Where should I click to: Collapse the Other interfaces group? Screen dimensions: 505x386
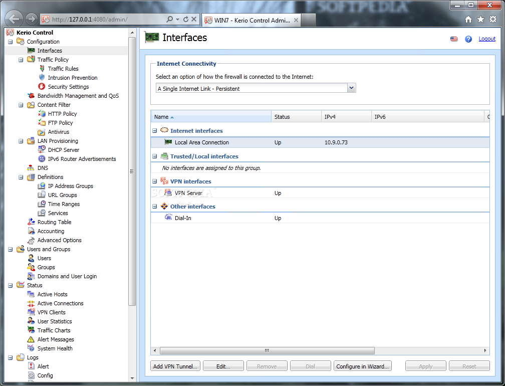[x=155, y=207]
